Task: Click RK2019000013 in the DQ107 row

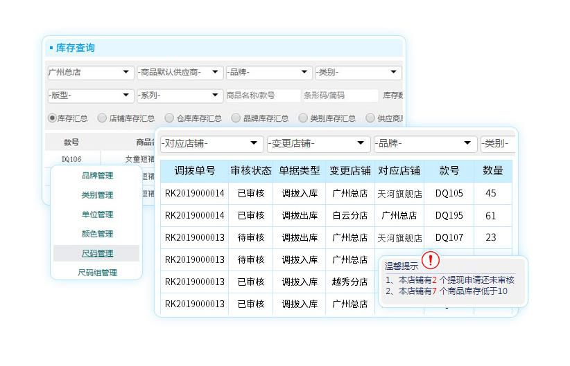Action: 194,237
